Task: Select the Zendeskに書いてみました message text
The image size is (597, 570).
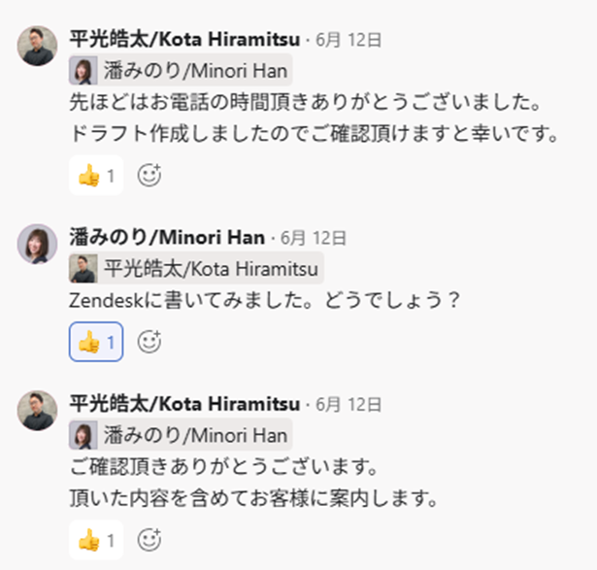Action: [264, 301]
